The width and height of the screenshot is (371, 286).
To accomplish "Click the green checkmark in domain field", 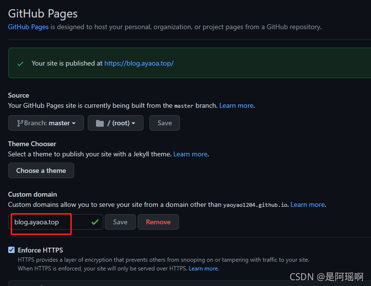I will (x=95, y=222).
